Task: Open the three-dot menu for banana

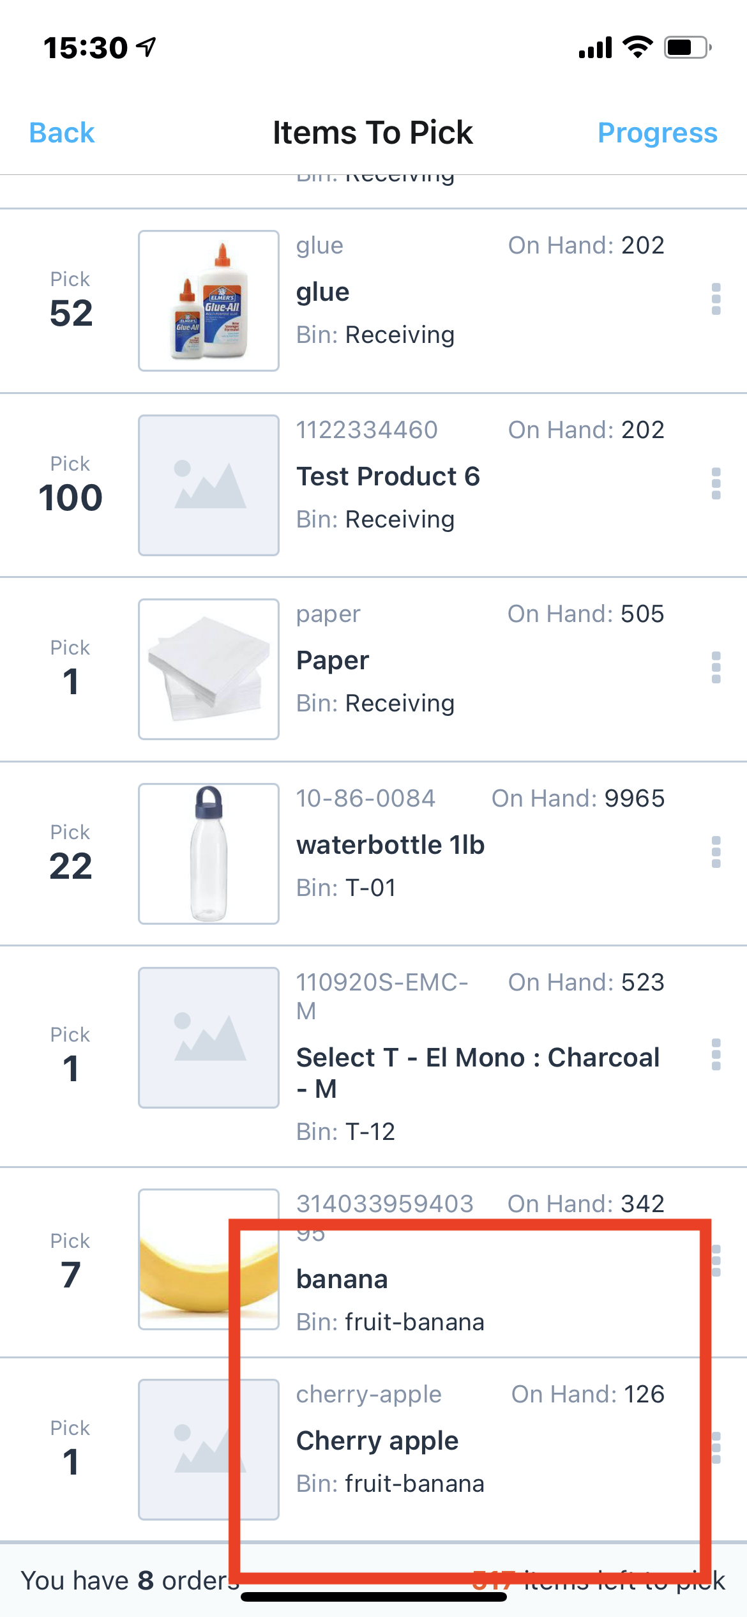Action: [x=717, y=1261]
